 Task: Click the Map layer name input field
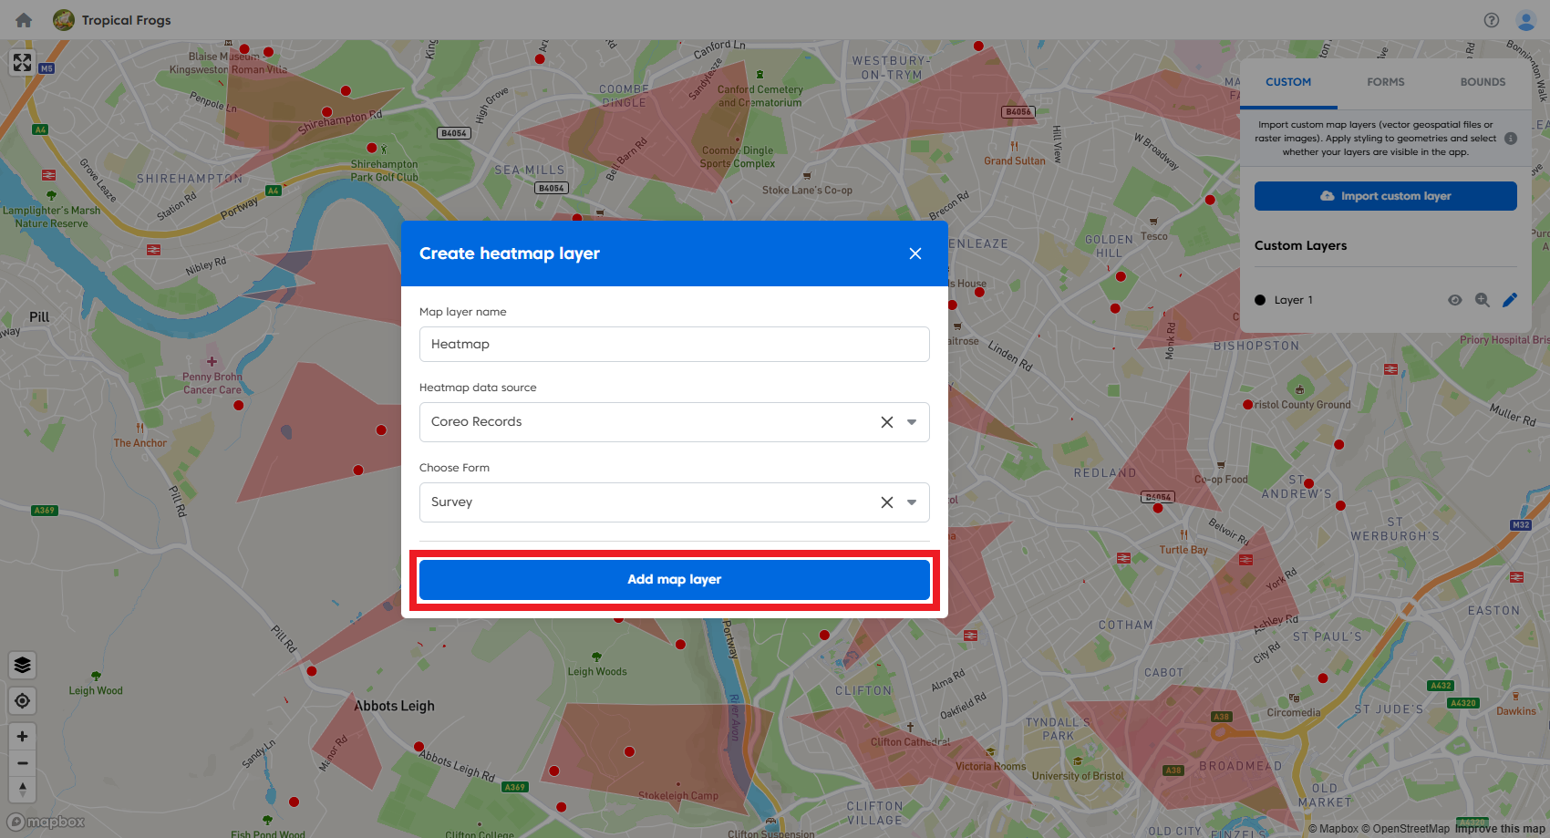675,344
